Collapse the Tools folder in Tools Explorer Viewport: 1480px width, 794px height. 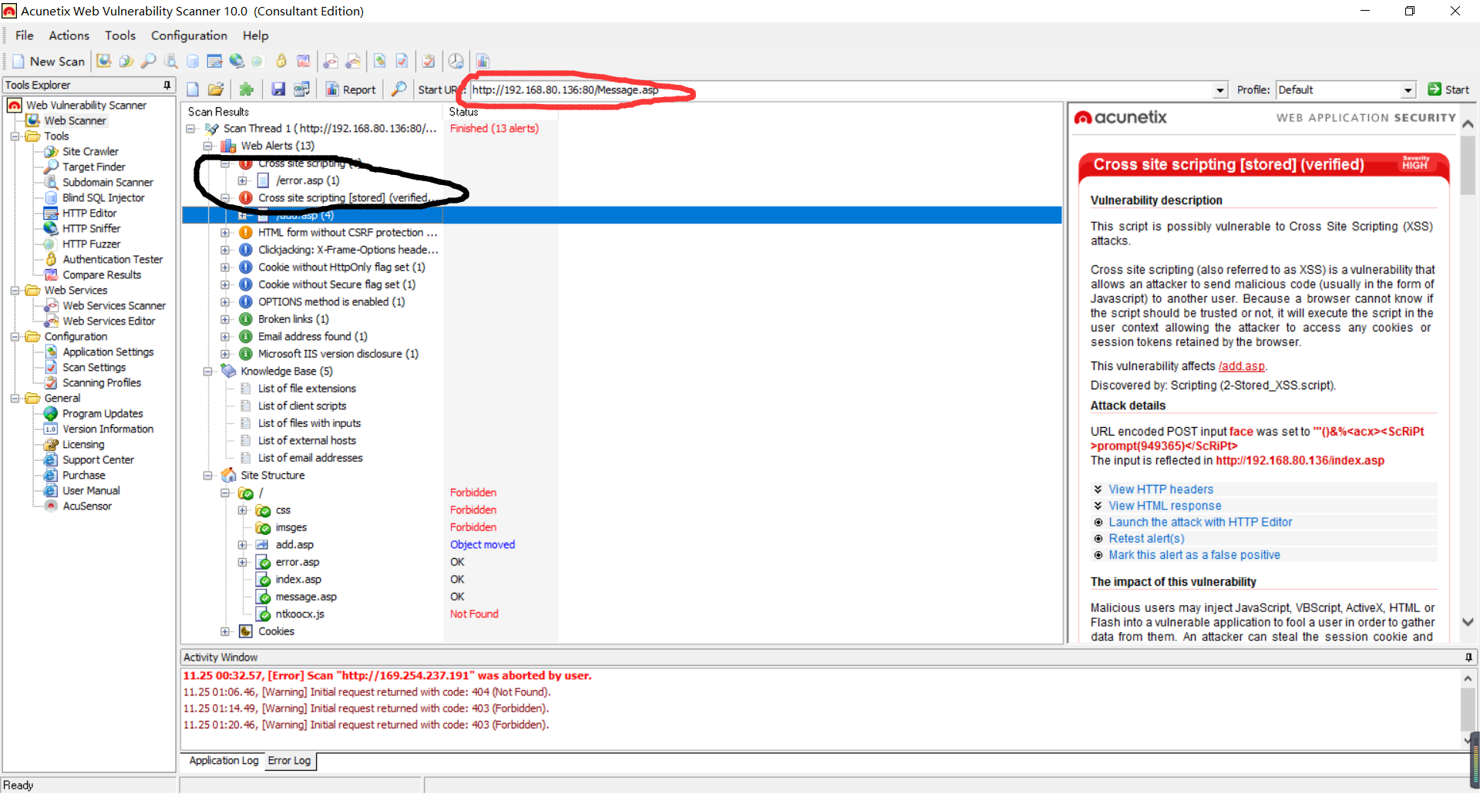pos(15,136)
